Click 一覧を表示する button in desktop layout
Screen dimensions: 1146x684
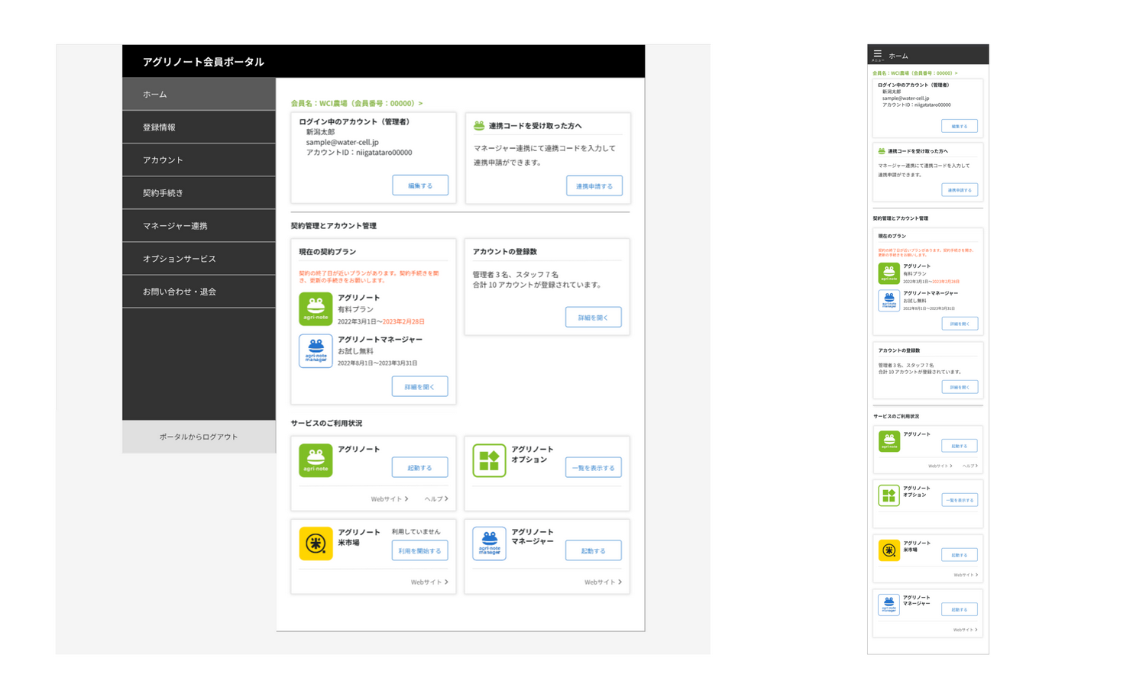click(x=594, y=467)
